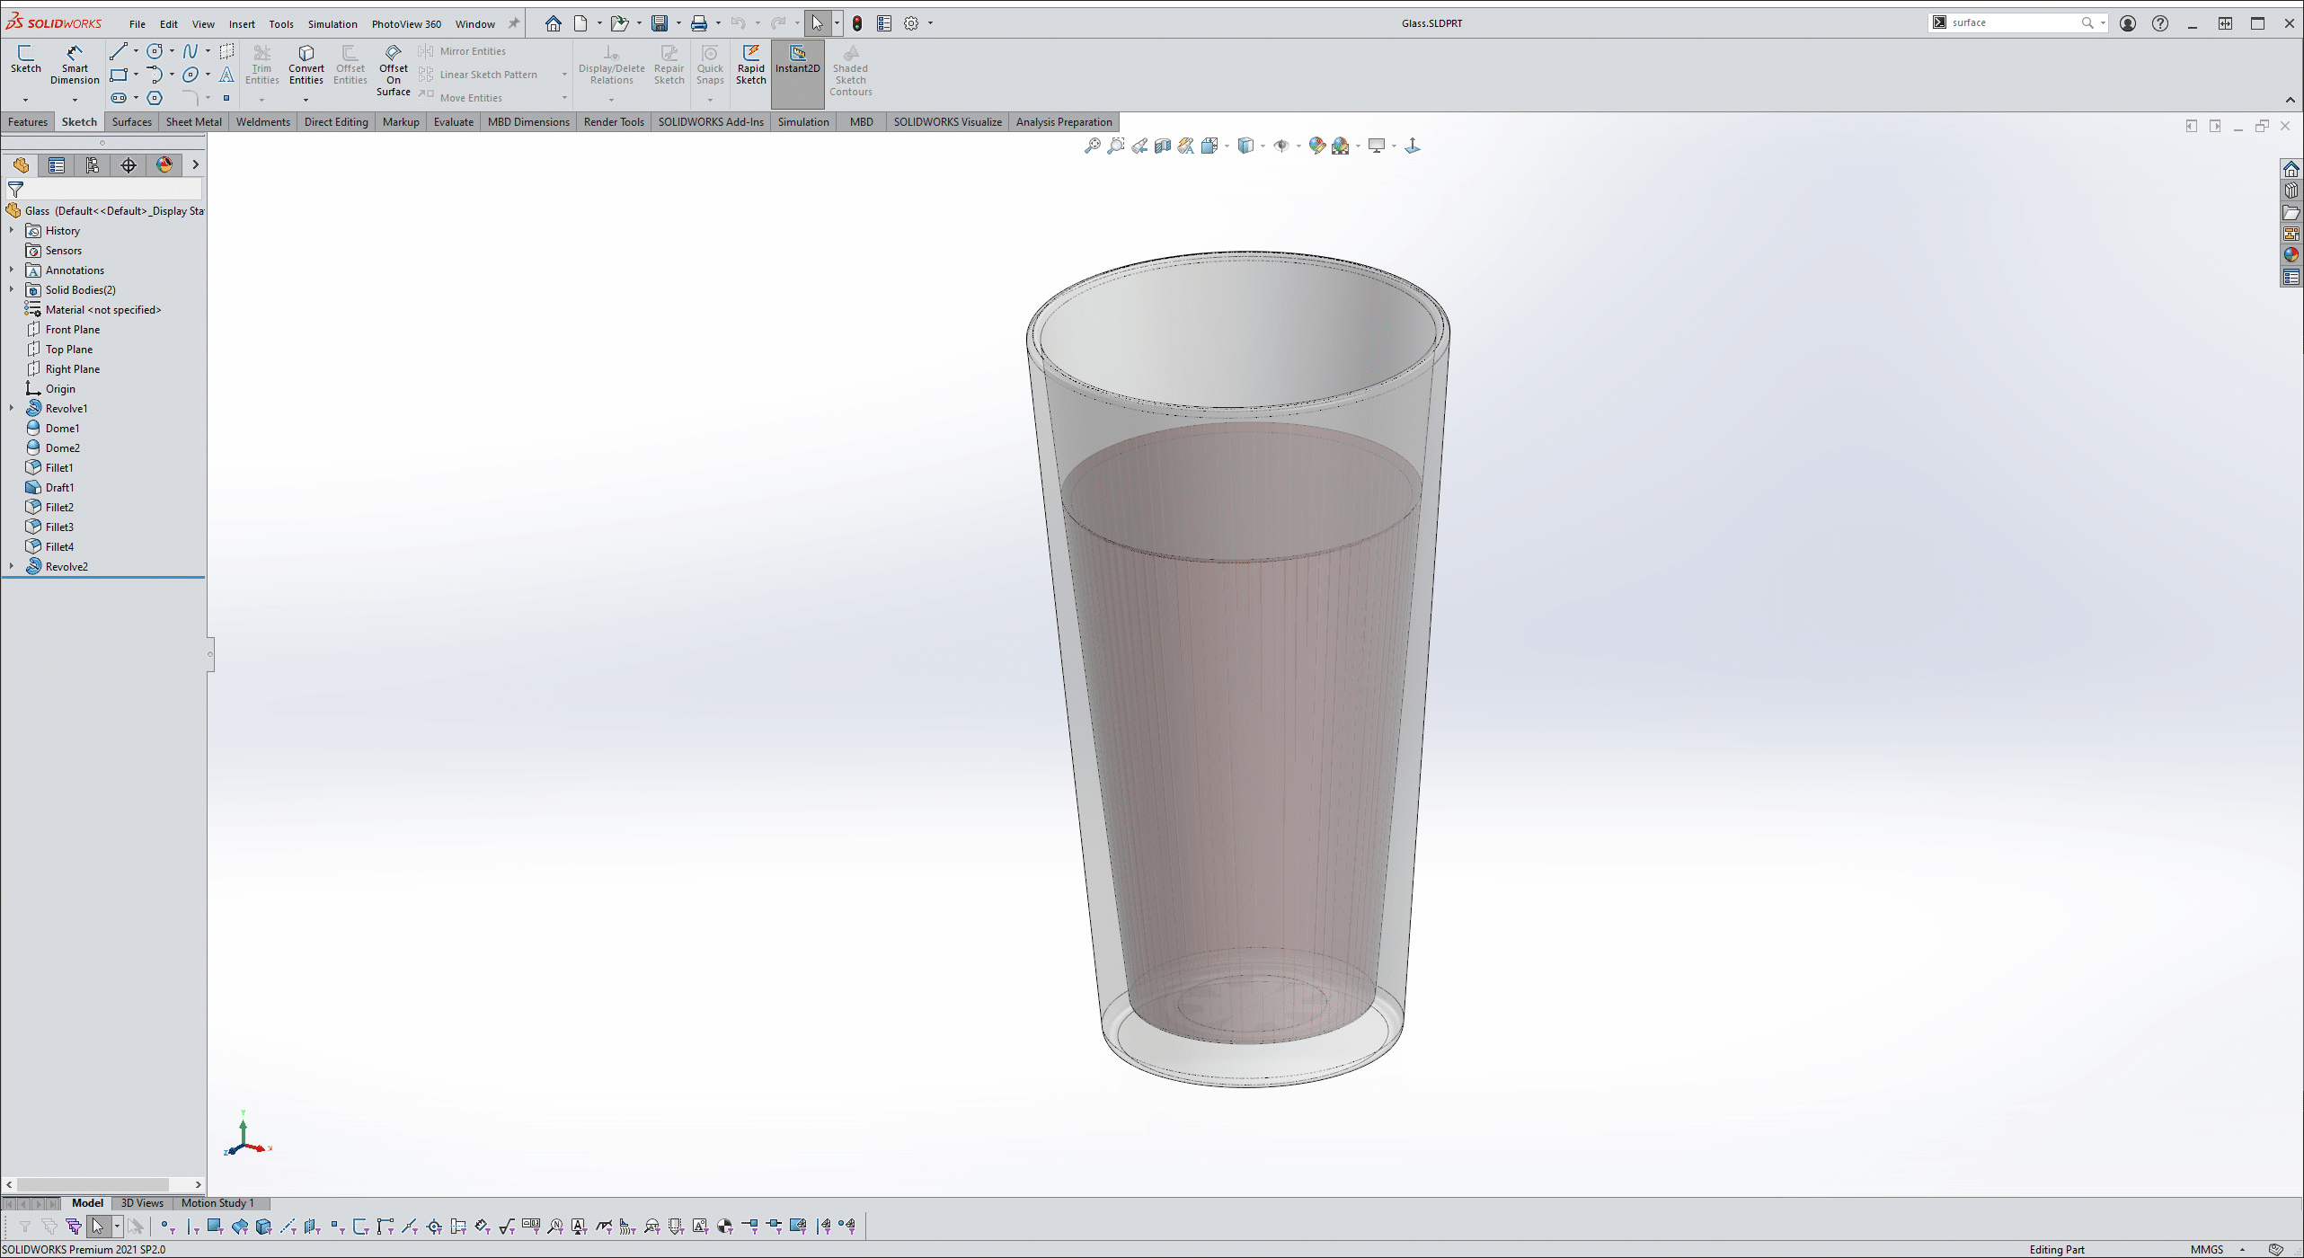Open the Tools menu
Image resolution: width=2304 pixels, height=1258 pixels.
pyautogui.click(x=281, y=24)
